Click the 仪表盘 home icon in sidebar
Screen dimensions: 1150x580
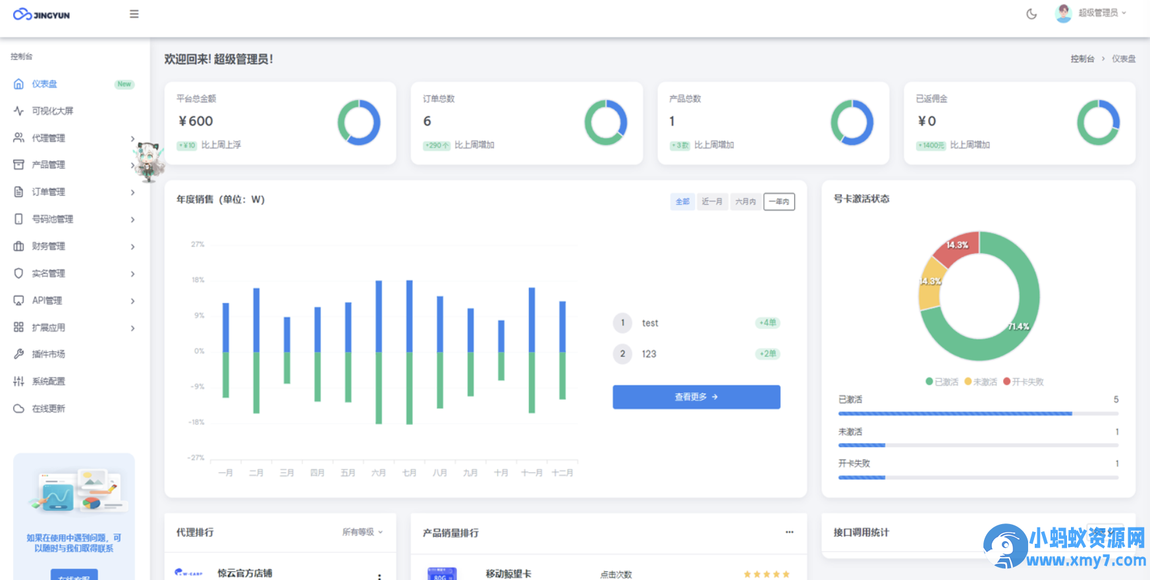coord(18,84)
